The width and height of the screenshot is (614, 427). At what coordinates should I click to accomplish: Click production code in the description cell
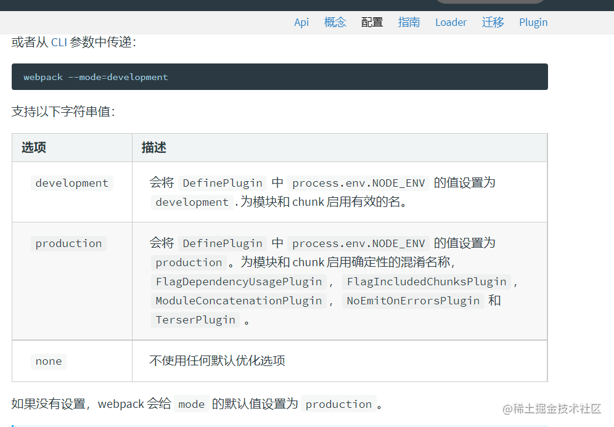189,262
